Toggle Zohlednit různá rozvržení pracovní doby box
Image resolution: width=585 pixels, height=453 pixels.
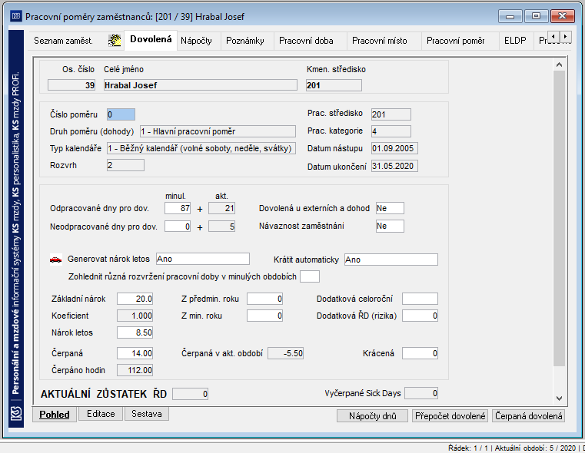coord(310,276)
